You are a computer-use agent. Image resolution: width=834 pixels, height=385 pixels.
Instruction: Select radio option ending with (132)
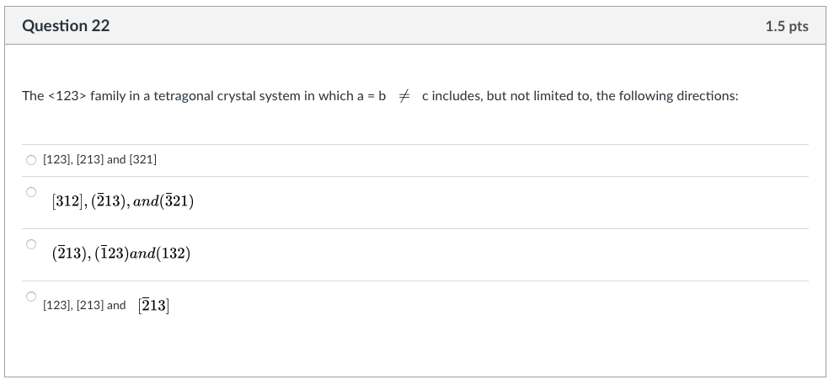[x=31, y=244]
